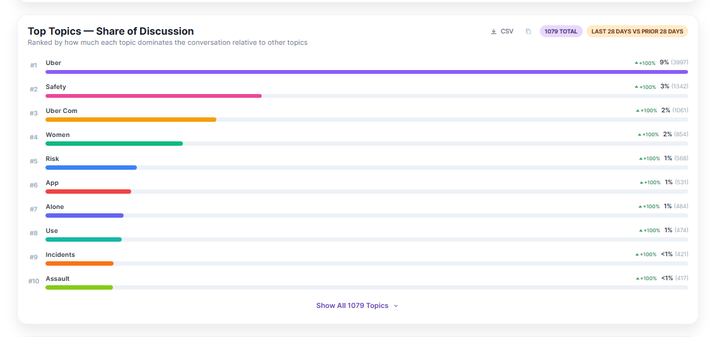Viewport: 719px width, 337px height.
Task: Click the Incidents count (421)
Action: [681, 254]
